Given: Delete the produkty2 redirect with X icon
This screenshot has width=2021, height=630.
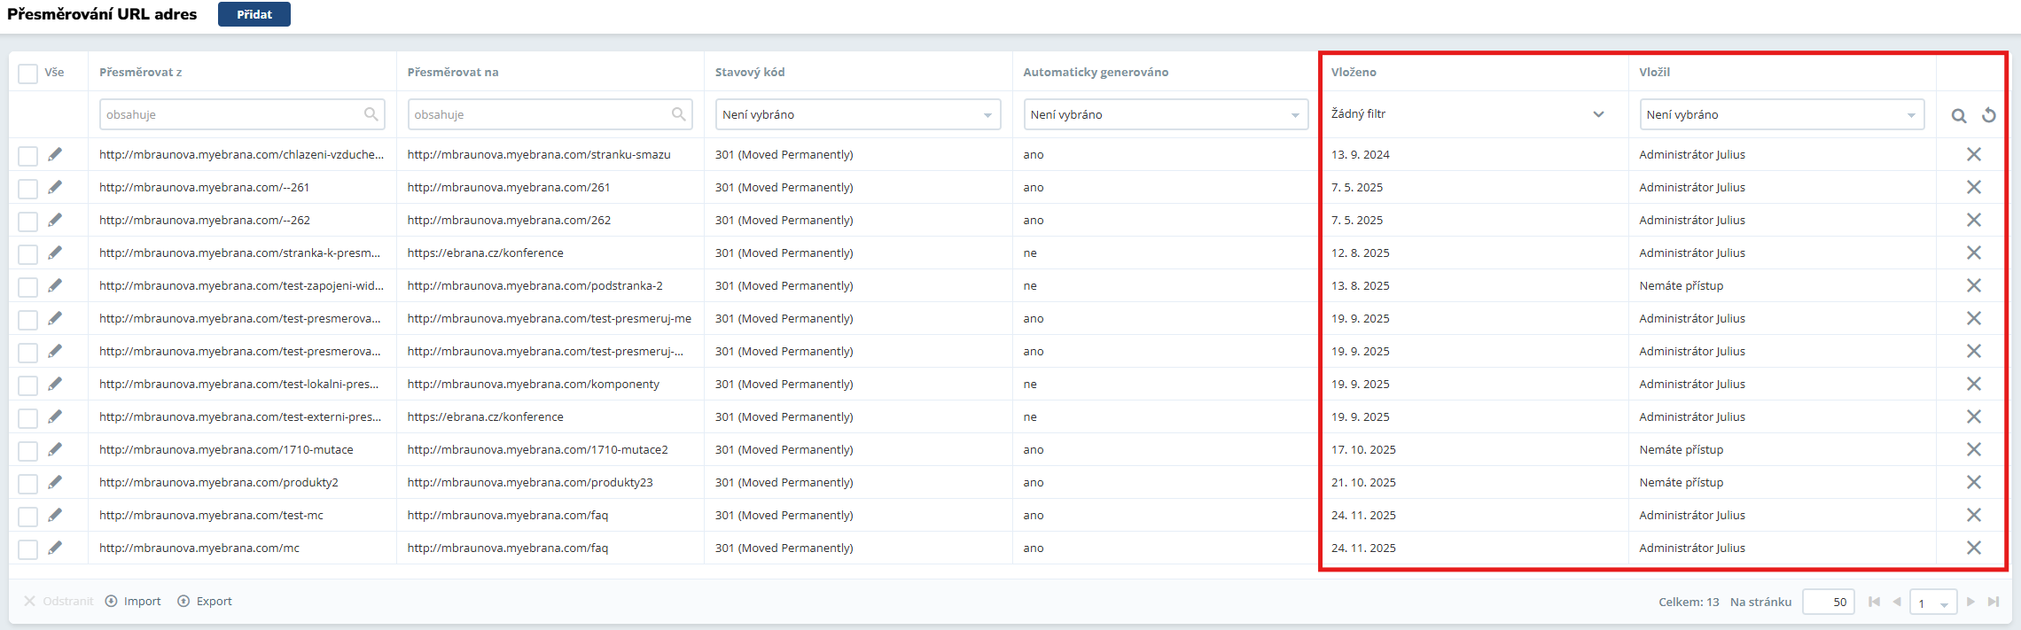Looking at the screenshot, I should 1973,482.
